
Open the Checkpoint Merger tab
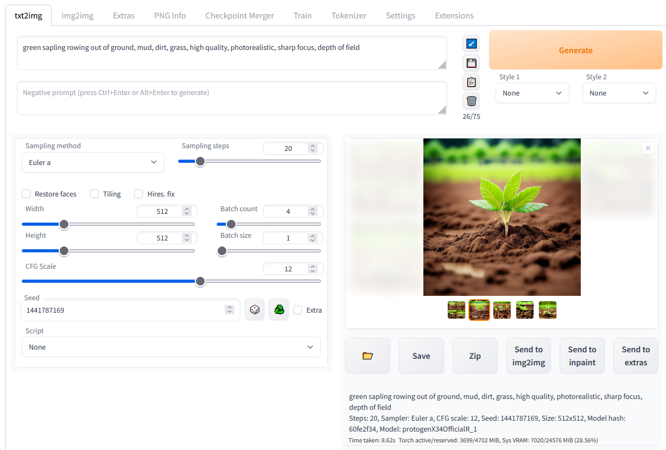[x=239, y=16]
